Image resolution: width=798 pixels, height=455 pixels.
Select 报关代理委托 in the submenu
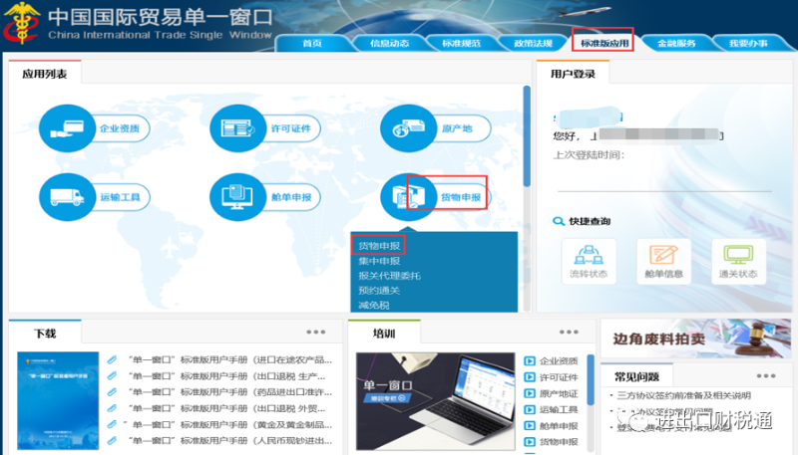[x=389, y=276]
